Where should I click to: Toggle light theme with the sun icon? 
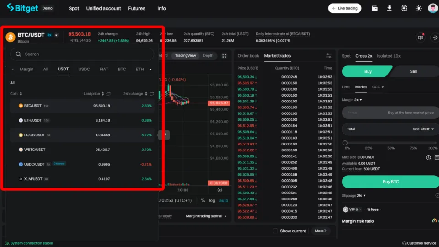coord(418,8)
